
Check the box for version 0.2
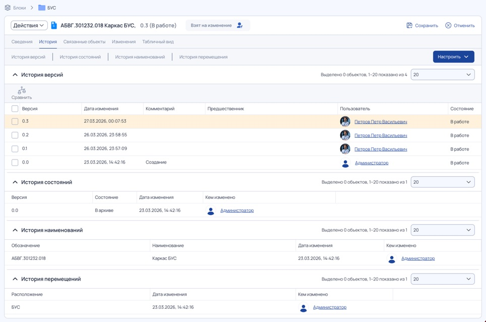[15, 135]
